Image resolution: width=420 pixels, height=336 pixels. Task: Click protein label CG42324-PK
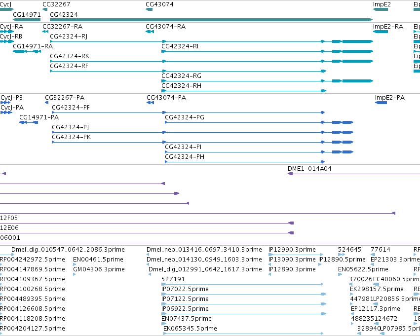pos(72,137)
